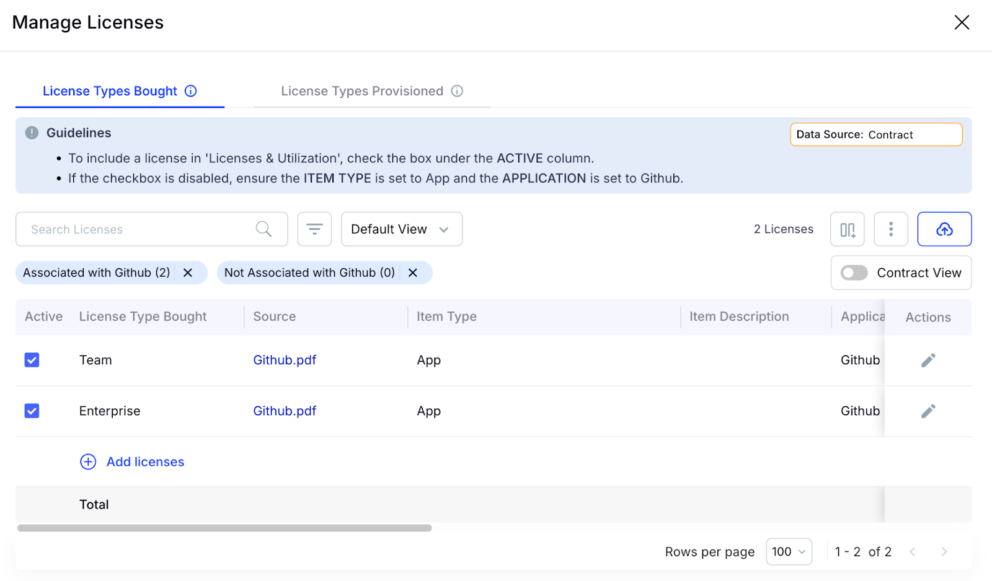This screenshot has height=581, width=992.
Task: Click the search magnifier icon
Action: point(263,229)
